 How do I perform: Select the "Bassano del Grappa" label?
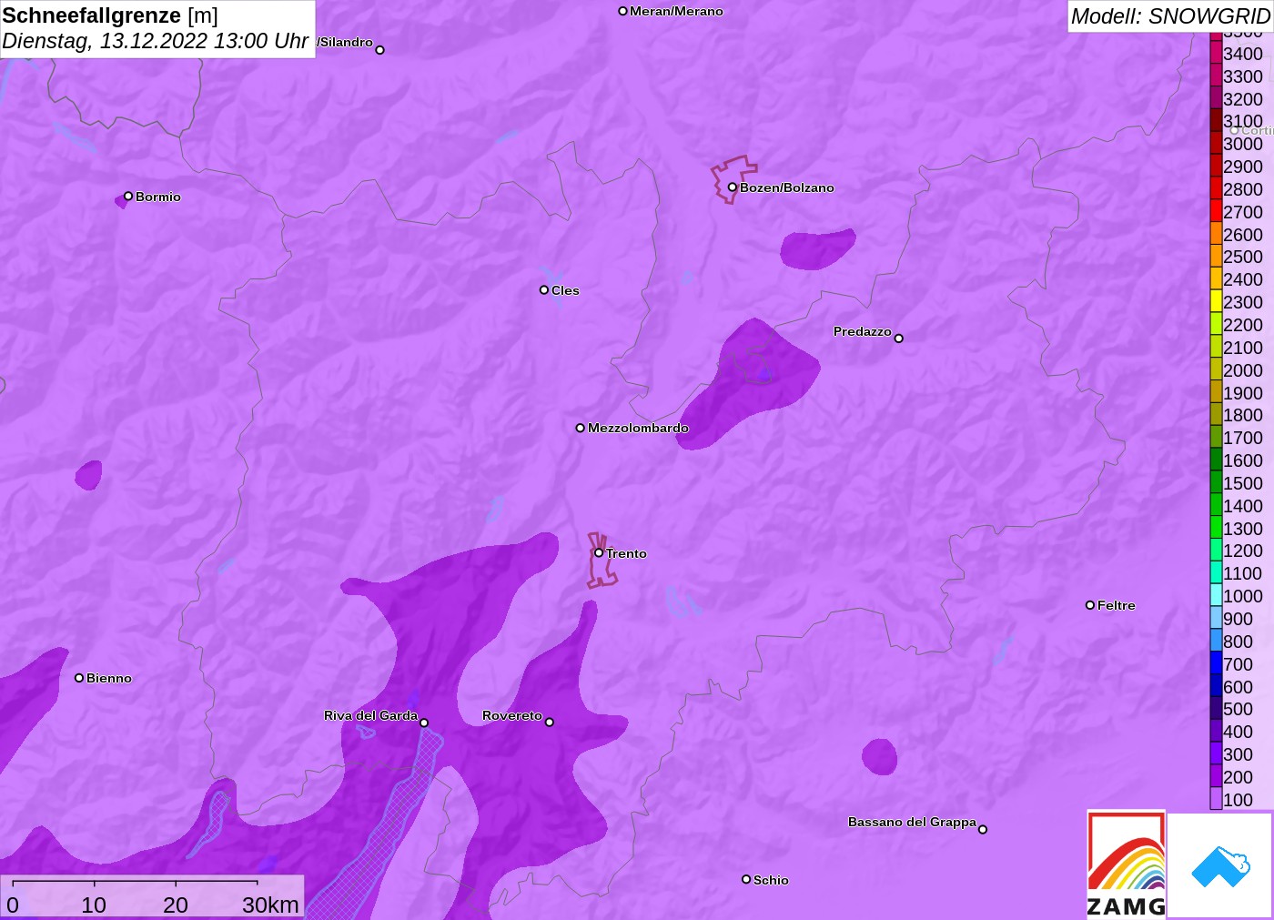point(912,822)
